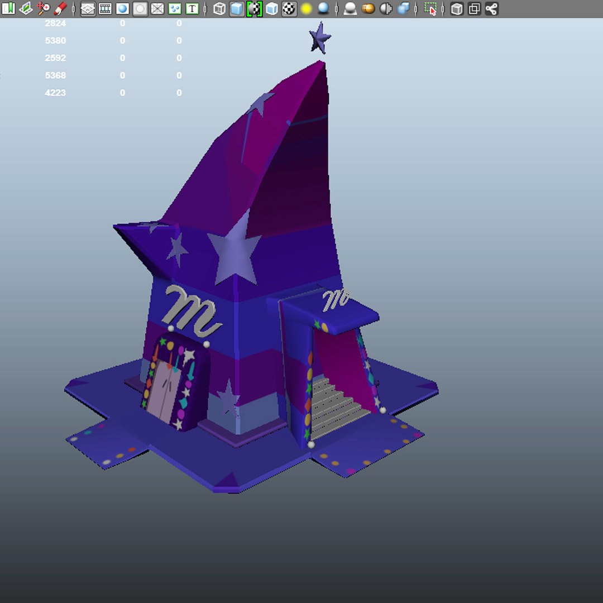Collapse toolbar section handle before grid icon

click(74, 8)
